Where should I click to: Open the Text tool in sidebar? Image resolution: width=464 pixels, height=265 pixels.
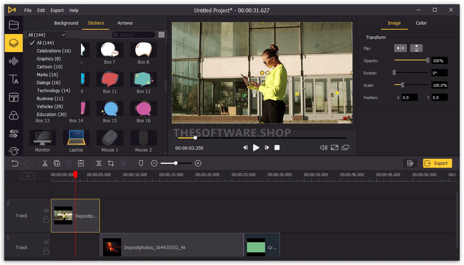14,79
